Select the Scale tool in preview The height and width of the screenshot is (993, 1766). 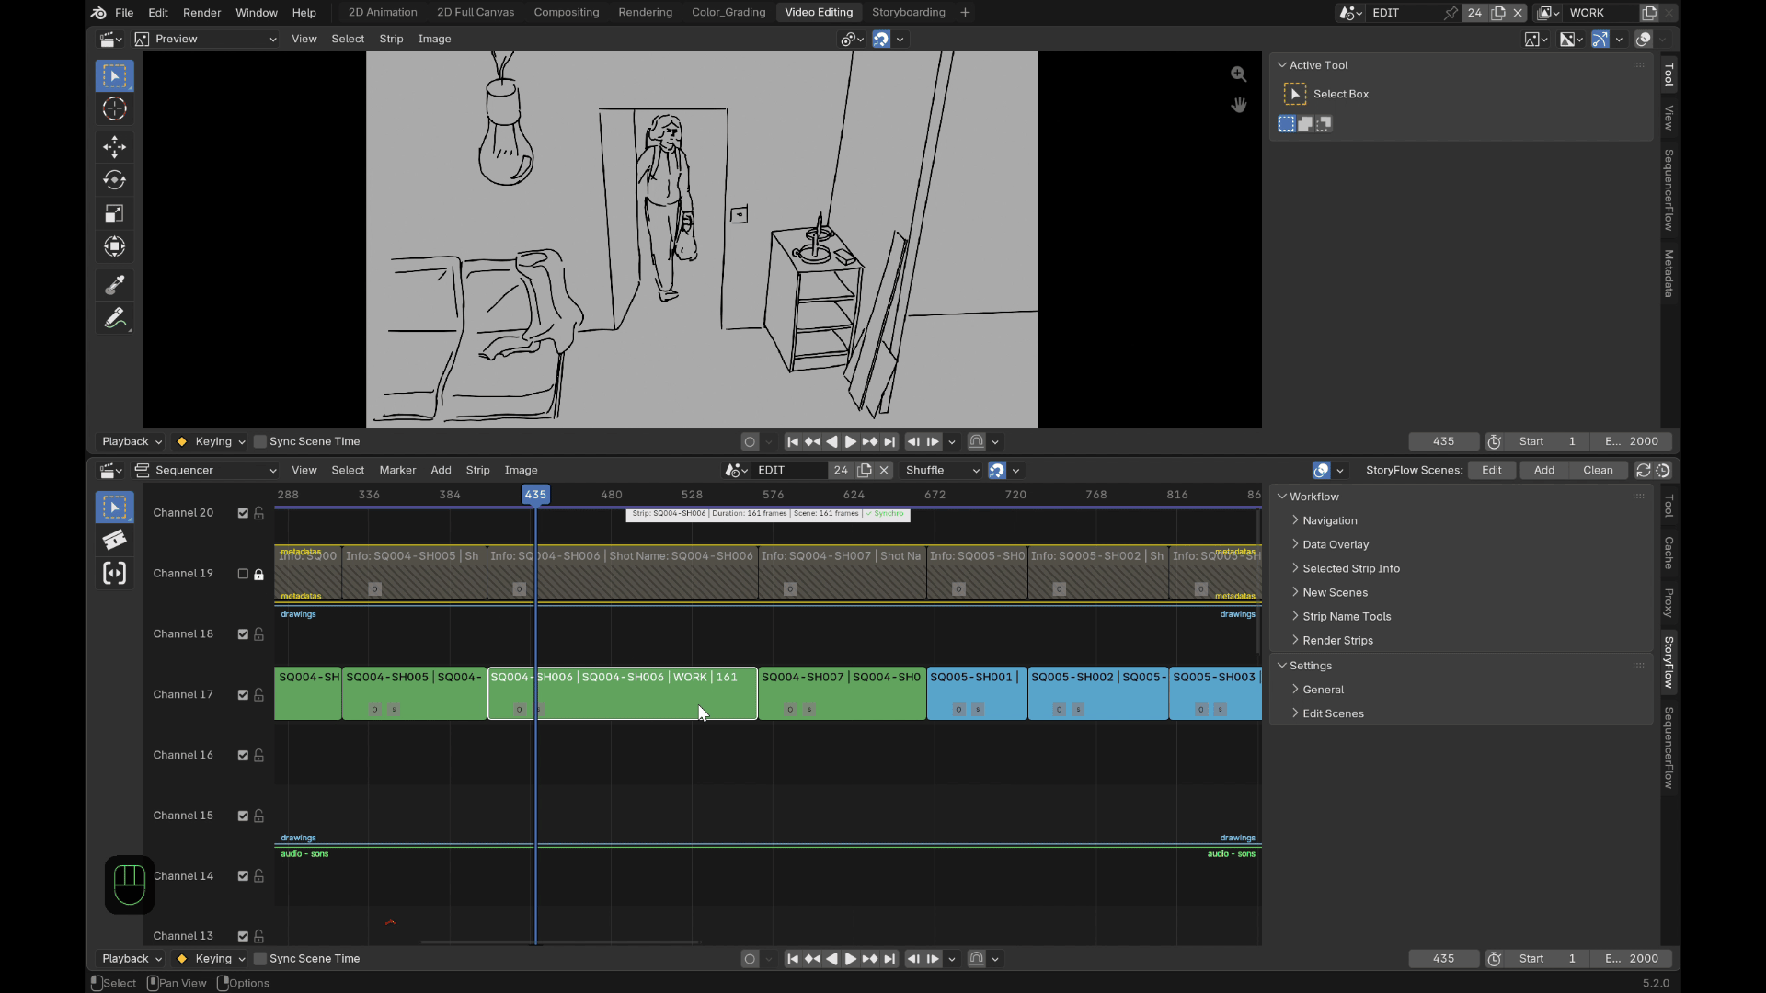pos(114,213)
